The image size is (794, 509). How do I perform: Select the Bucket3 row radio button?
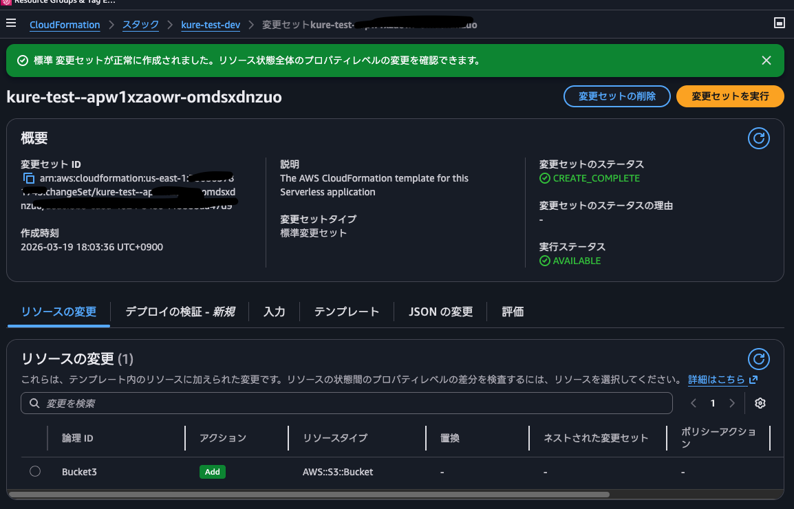click(x=35, y=471)
